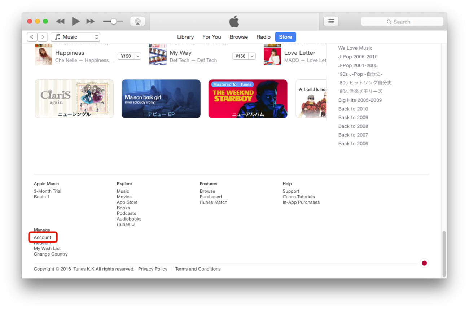Open the iTunes U link
The width and height of the screenshot is (469, 310).
(x=126, y=224)
